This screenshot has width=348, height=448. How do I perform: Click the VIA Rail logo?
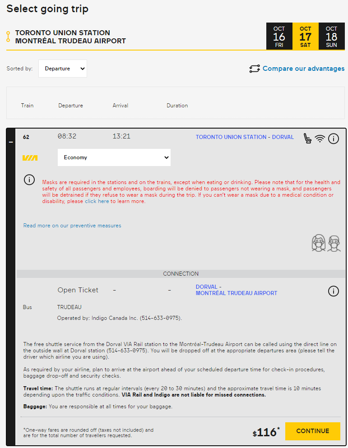[30, 158]
